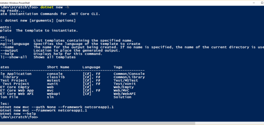The image size is (264, 125).
Task: Click the '--show-all' option text
Action: click(14, 57)
